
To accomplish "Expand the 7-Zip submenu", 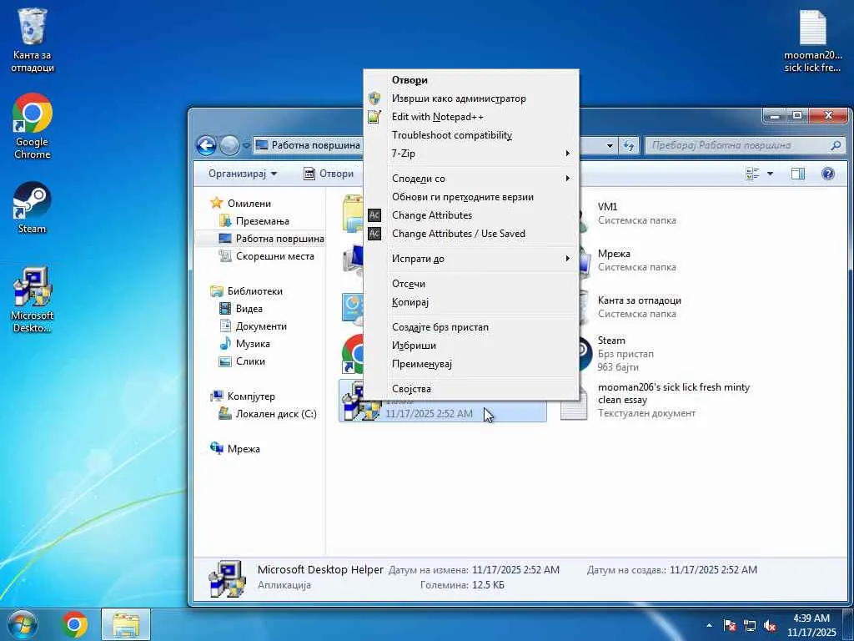I will (x=471, y=154).
